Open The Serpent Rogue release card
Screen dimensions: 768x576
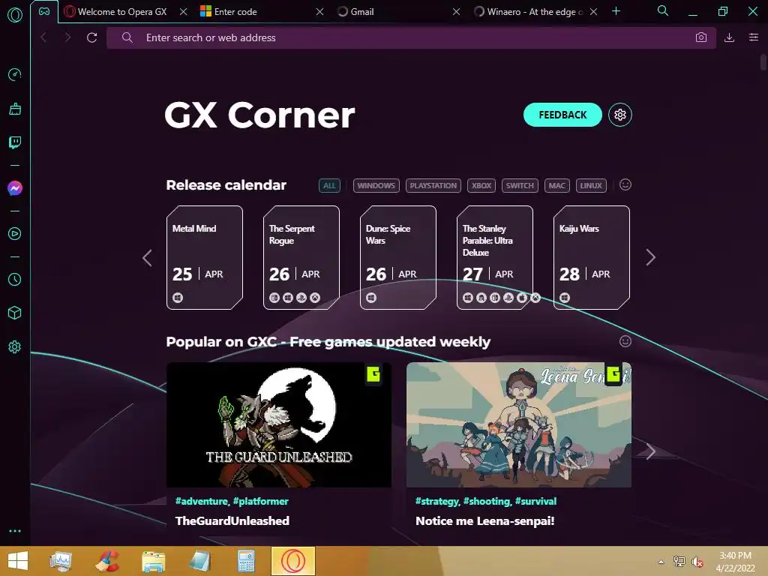point(301,258)
